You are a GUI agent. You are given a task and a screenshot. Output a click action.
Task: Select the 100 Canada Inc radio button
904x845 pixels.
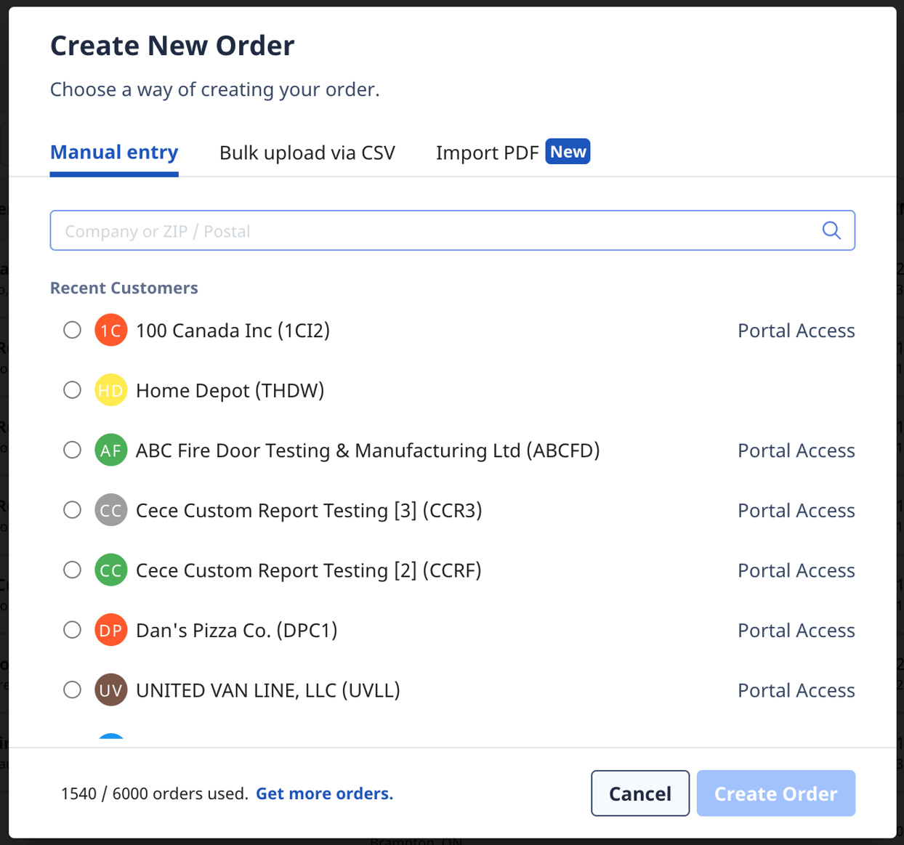72,330
